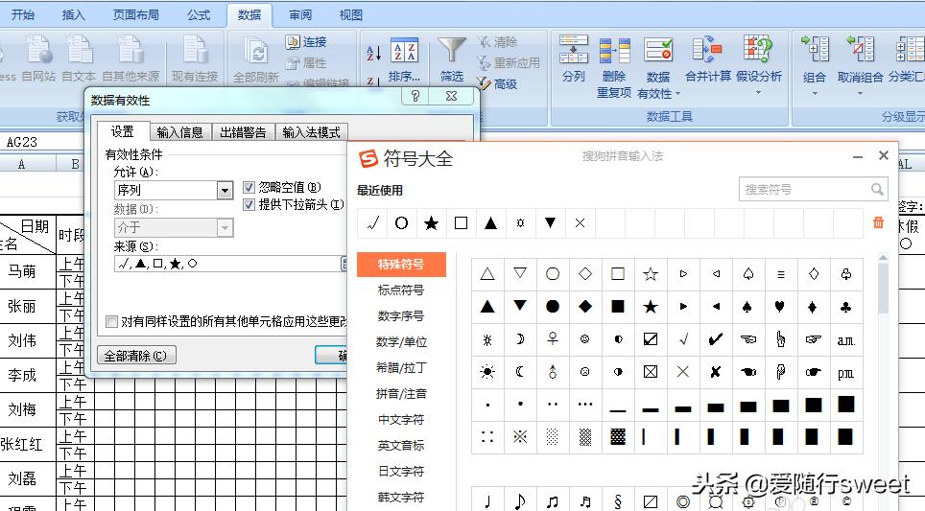The image size is (925, 511).
Task: Open the 页面布局 ribbon tab
Action: pyautogui.click(x=135, y=15)
